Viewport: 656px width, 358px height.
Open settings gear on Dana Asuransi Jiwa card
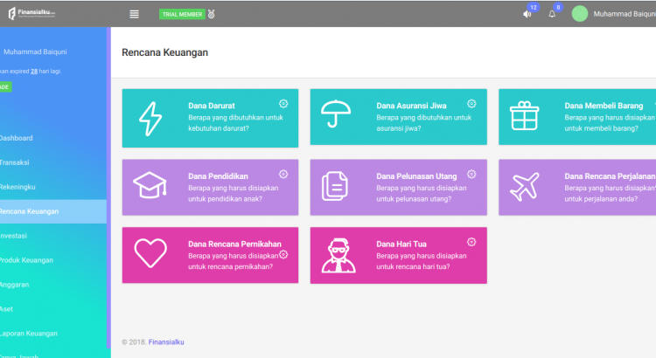471,104
